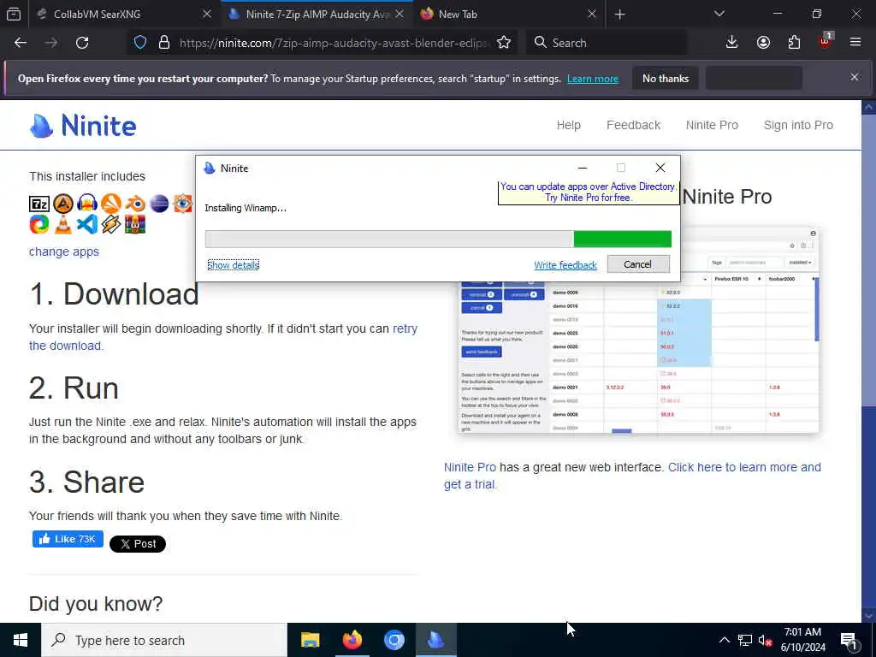Open the Feedback page link

click(x=634, y=125)
